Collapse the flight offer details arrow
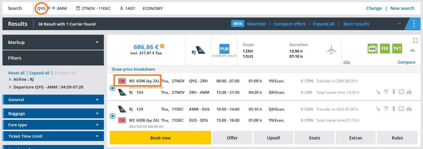This screenshot has width=423, height=149. (413, 50)
